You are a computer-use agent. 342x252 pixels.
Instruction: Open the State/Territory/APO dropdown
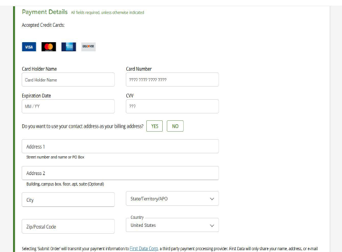pyautogui.click(x=172, y=198)
